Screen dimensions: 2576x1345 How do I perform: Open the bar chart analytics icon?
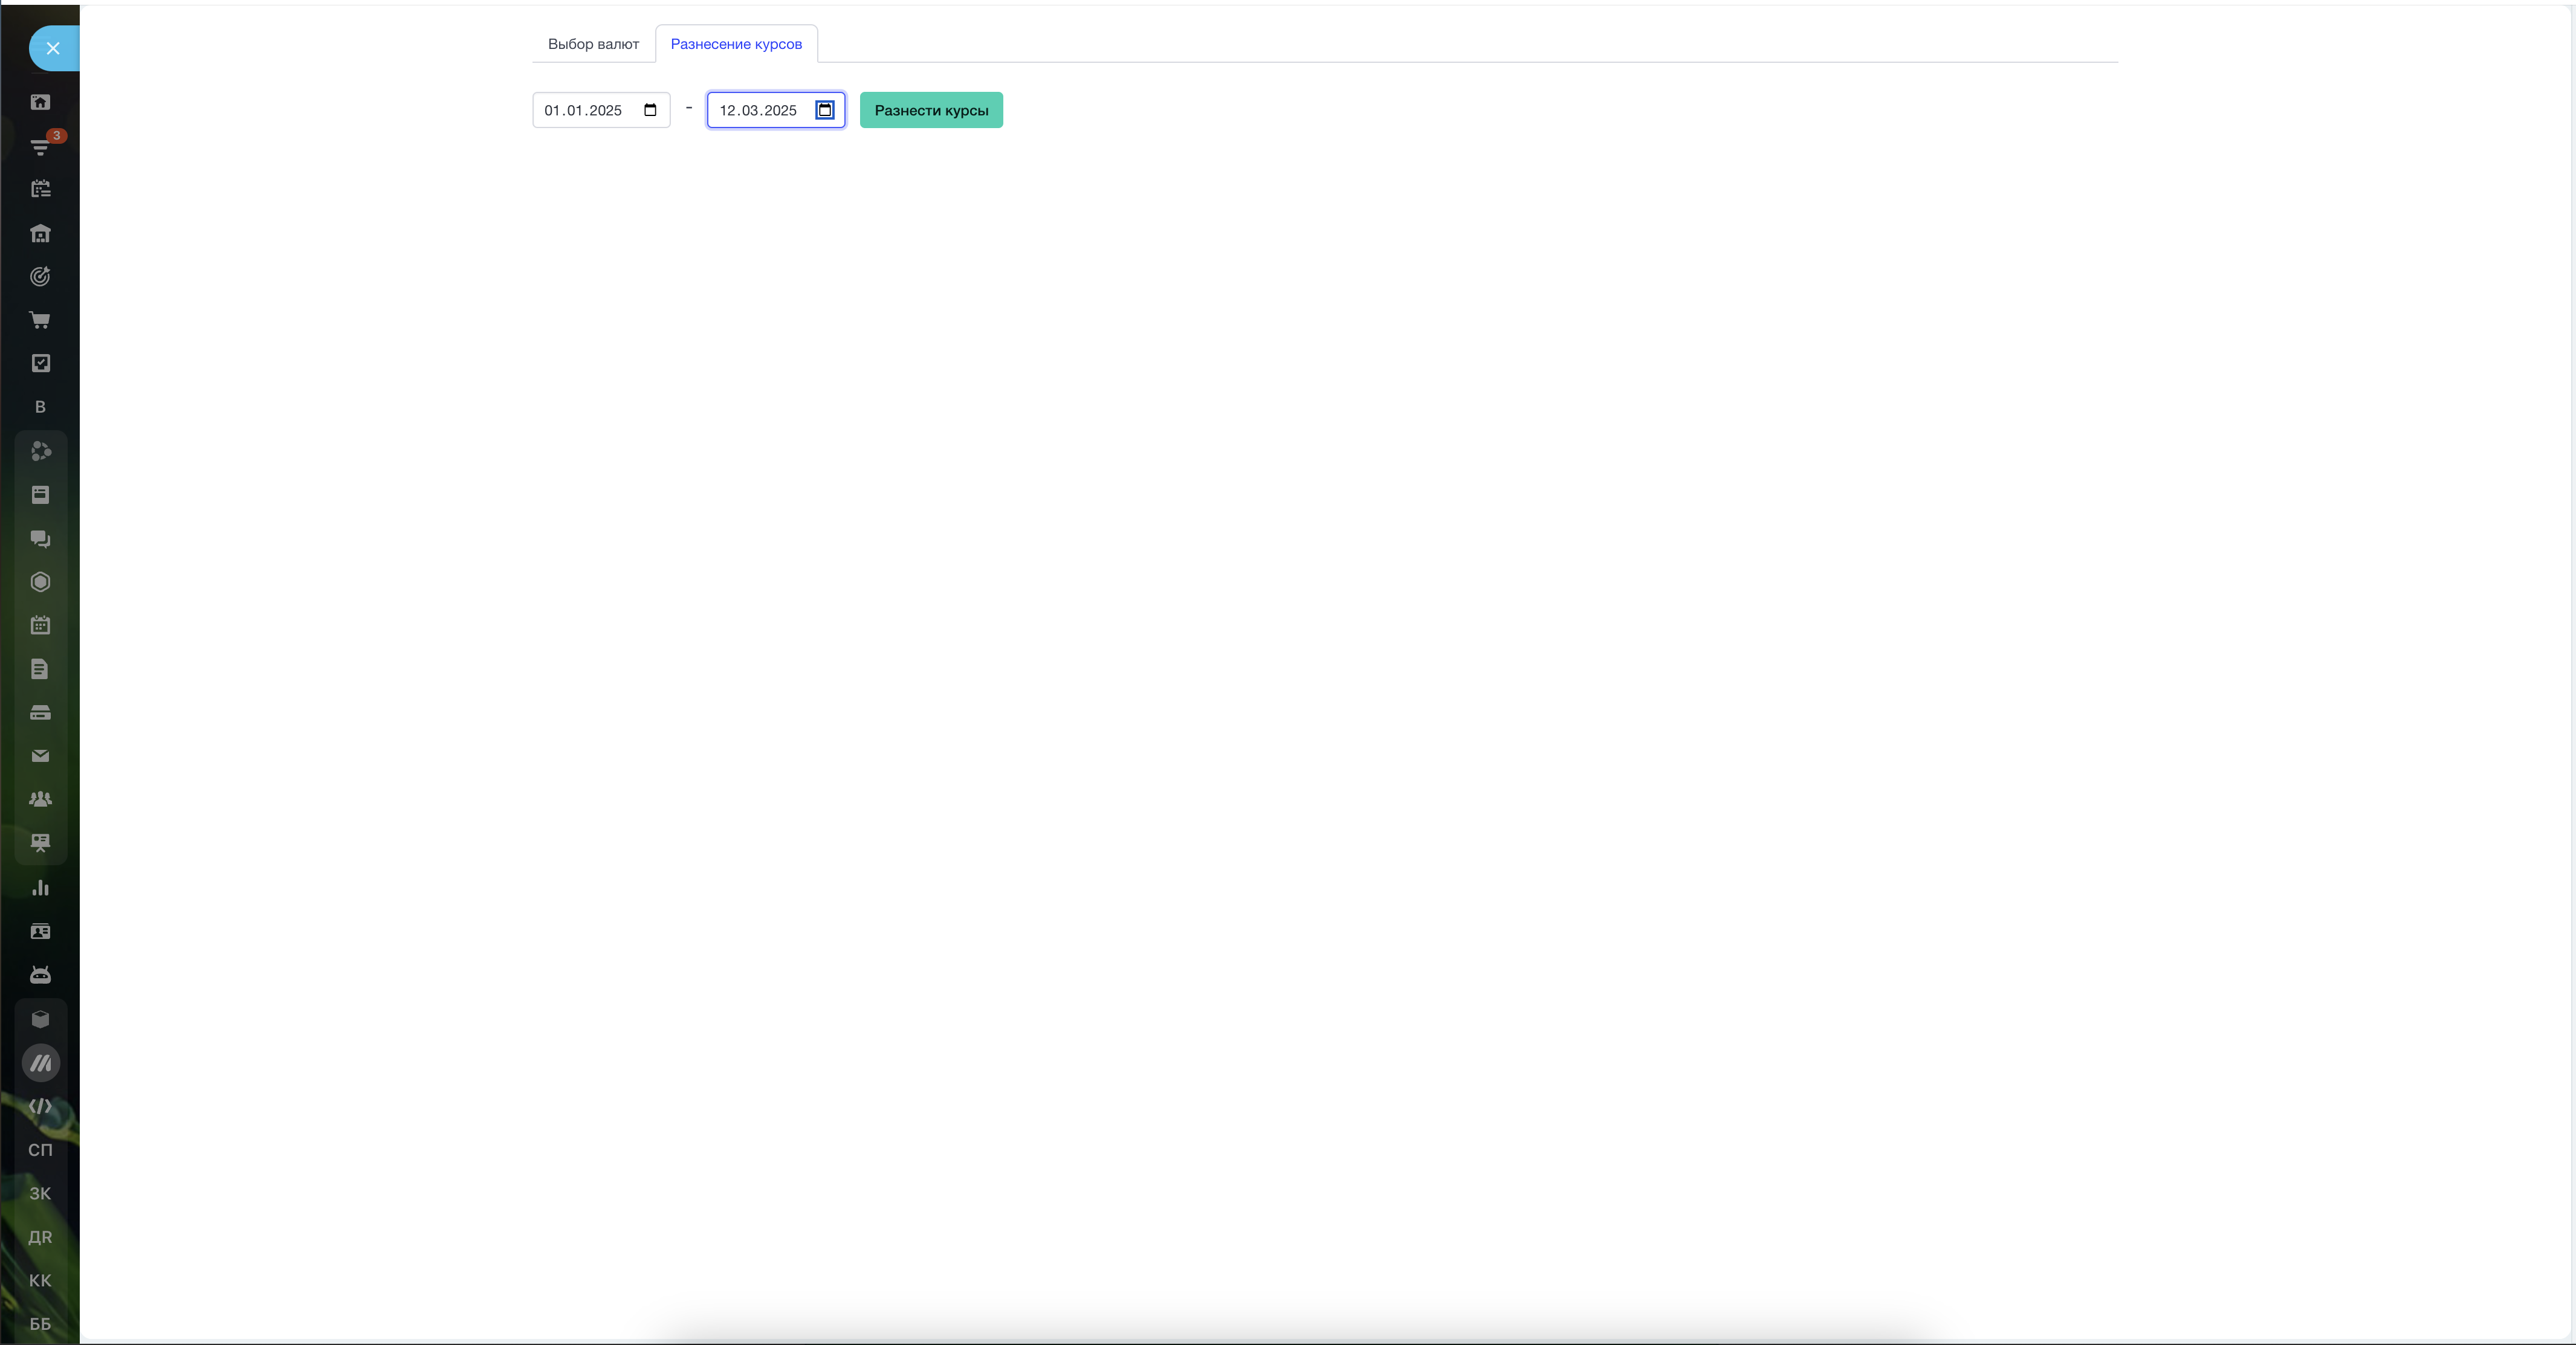pyautogui.click(x=40, y=888)
